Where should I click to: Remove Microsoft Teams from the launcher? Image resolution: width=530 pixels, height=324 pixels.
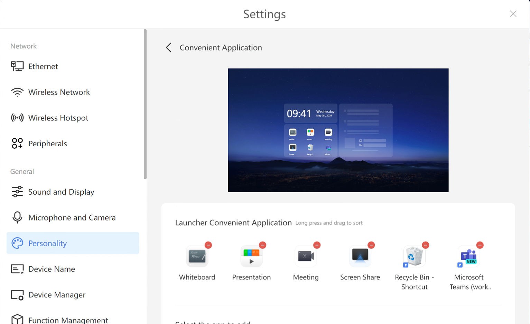[x=480, y=245]
